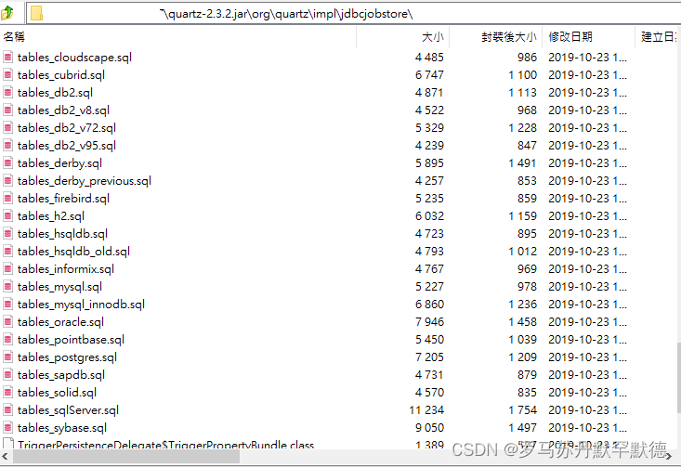Select the file name tables_sybase.sql
This screenshot has width=681, height=467.
pyautogui.click(x=62, y=428)
